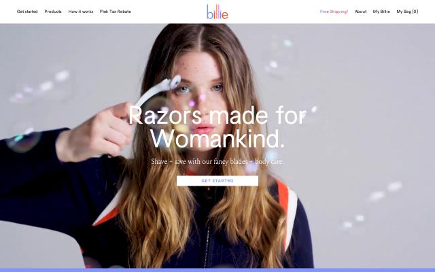Click the billie logo in the header

(217, 12)
